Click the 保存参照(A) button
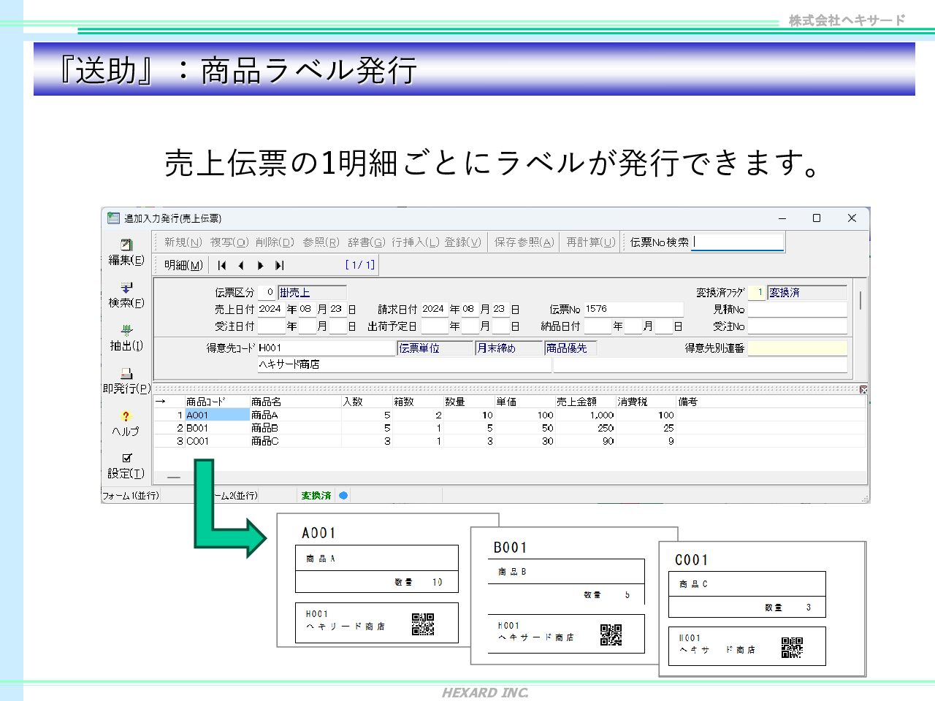The width and height of the screenshot is (935, 701). click(524, 242)
